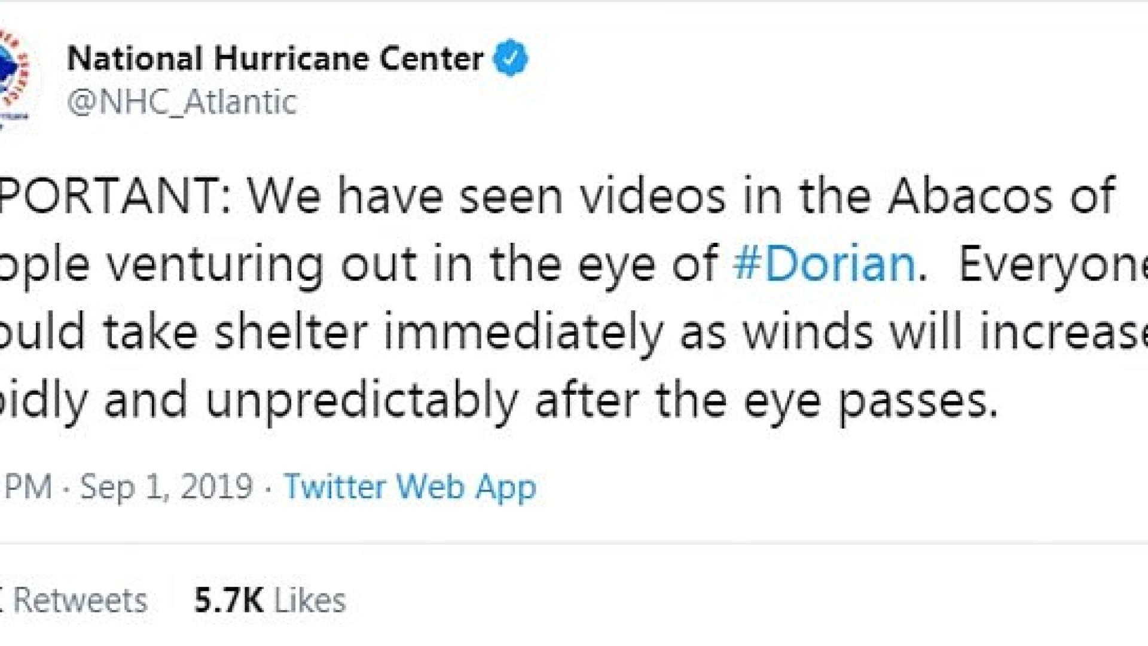Open the Sep 1, 2019 date link
This screenshot has width=1148, height=646.
click(x=166, y=486)
